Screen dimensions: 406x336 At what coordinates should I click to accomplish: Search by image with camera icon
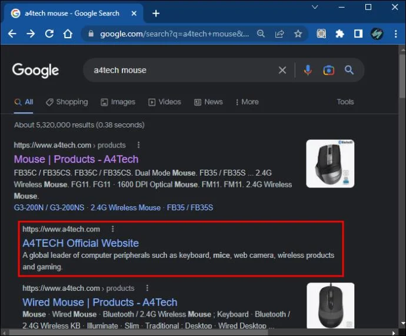328,70
